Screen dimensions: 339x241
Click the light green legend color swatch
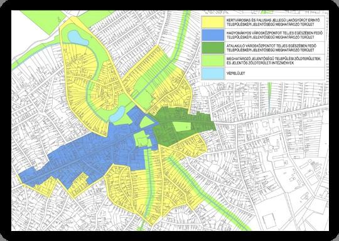[213, 61]
